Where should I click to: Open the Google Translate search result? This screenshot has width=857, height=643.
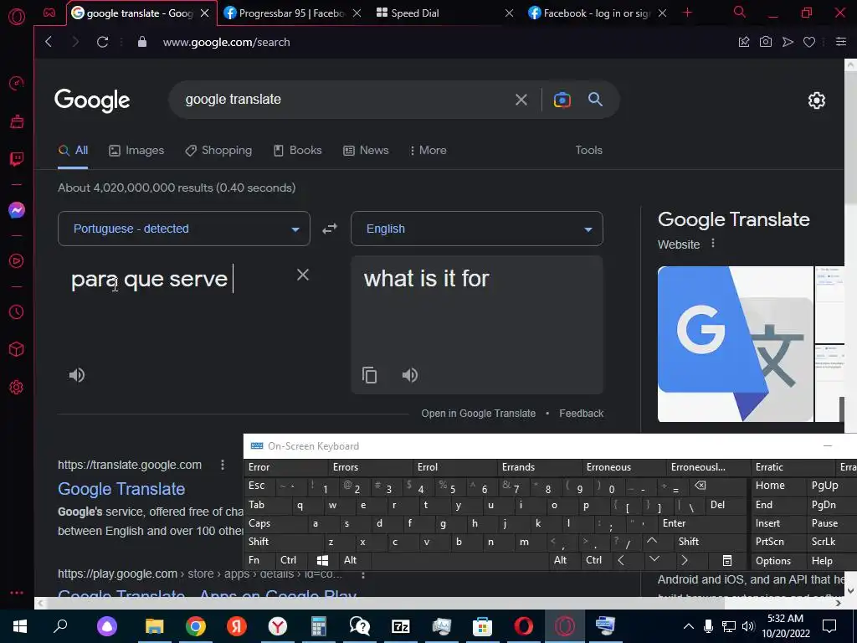[121, 489]
